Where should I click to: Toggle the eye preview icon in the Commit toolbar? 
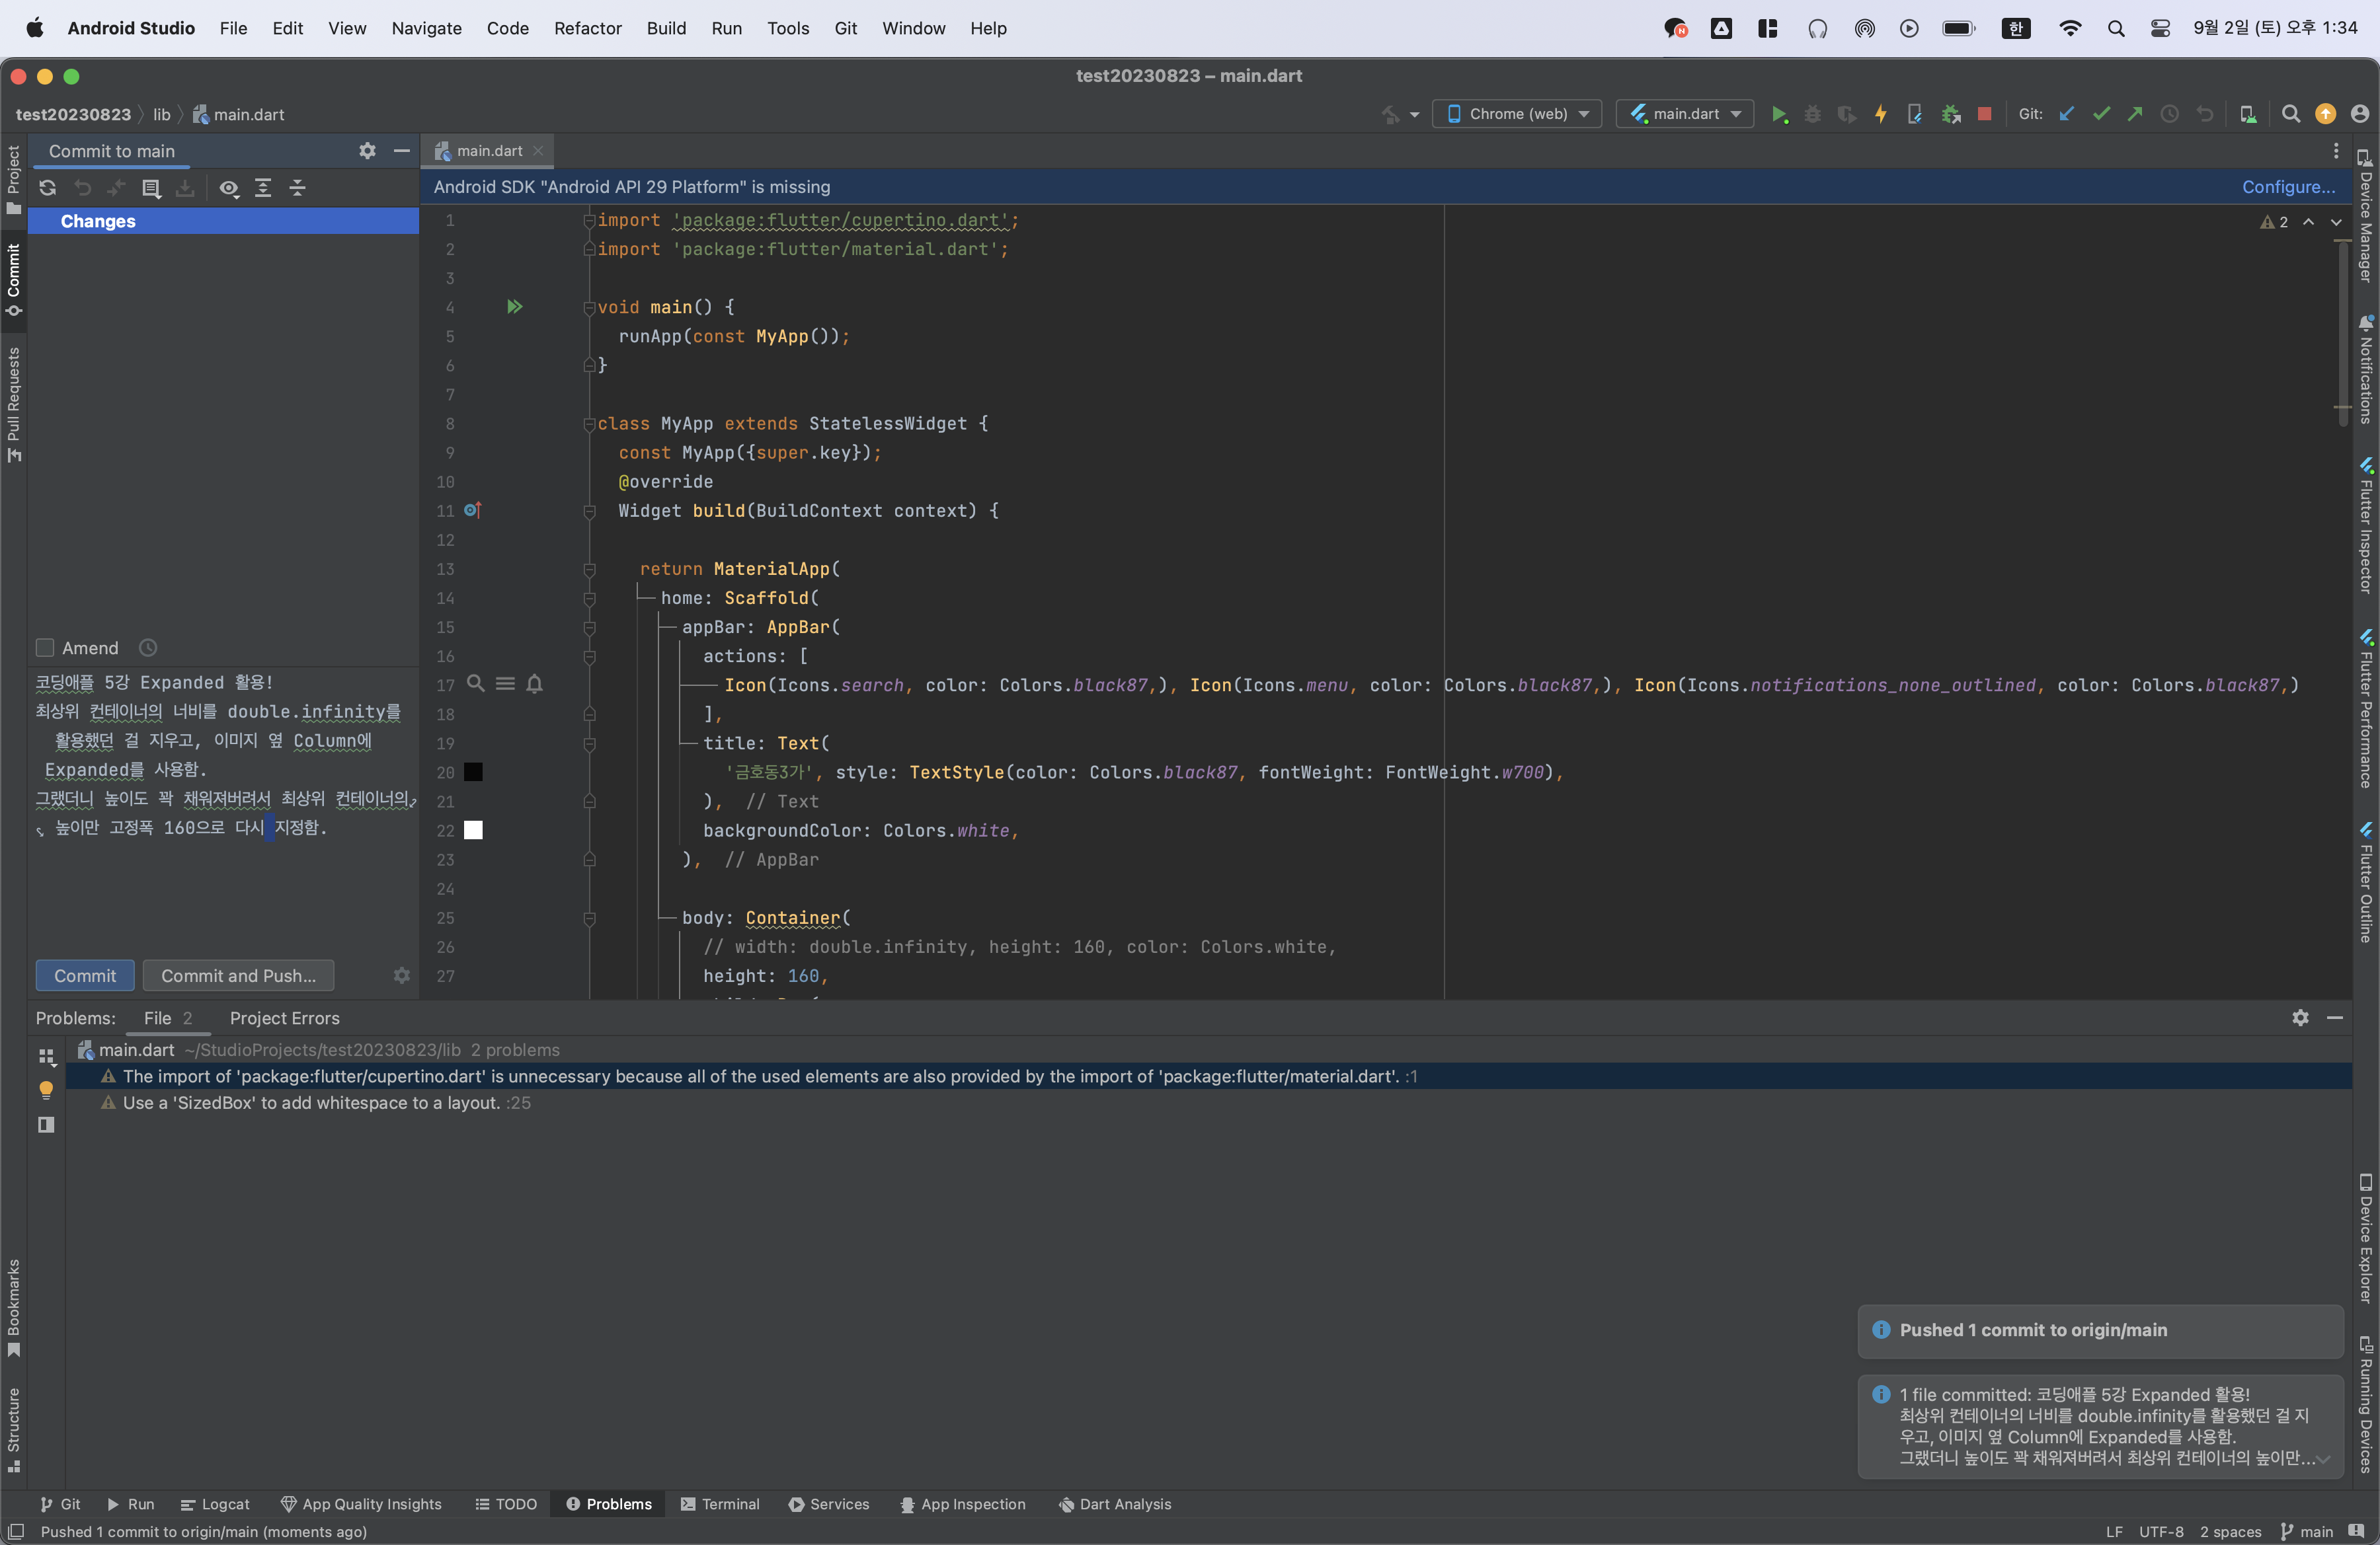[229, 188]
